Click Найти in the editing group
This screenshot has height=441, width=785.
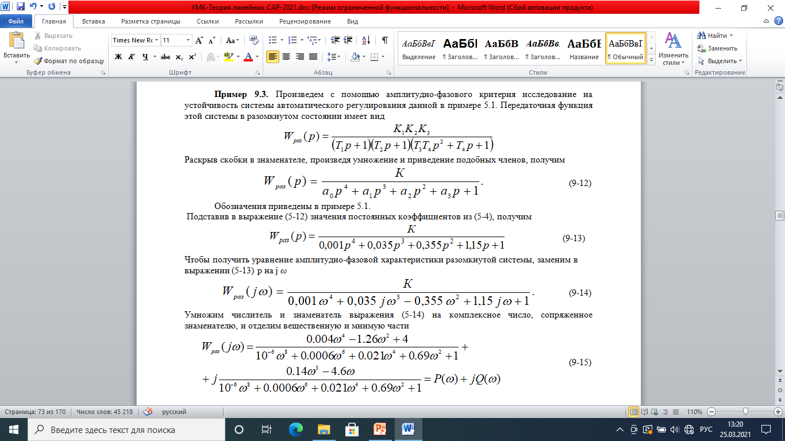tap(716, 36)
